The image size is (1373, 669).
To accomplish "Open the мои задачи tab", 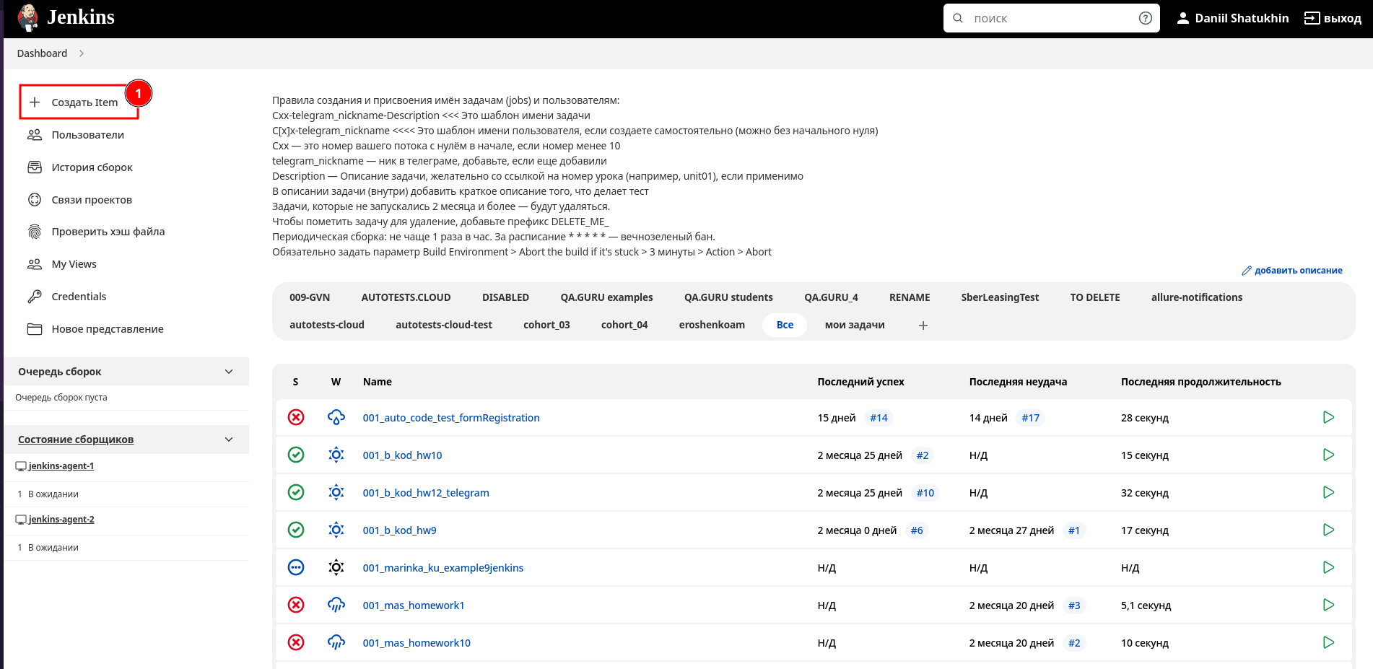I will (x=855, y=325).
